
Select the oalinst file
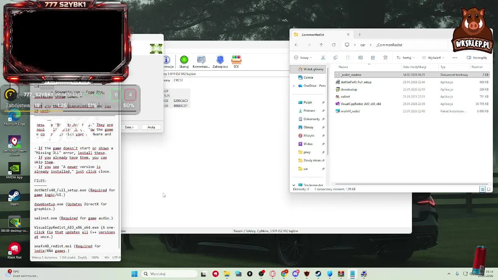coord(412,96)
